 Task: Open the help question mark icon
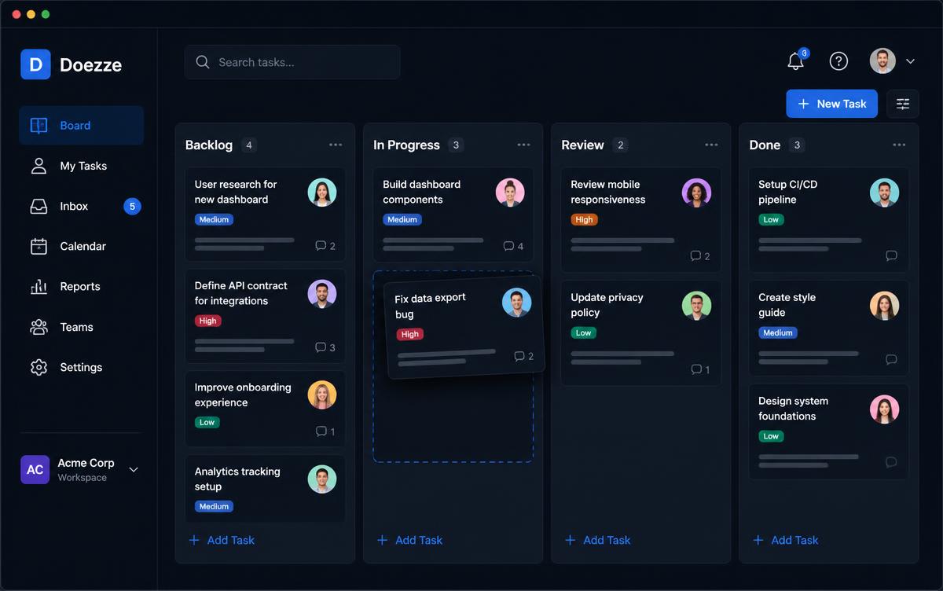(x=838, y=61)
